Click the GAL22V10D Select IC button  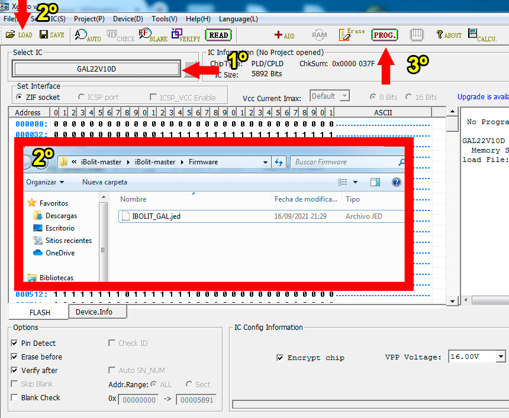tap(96, 69)
